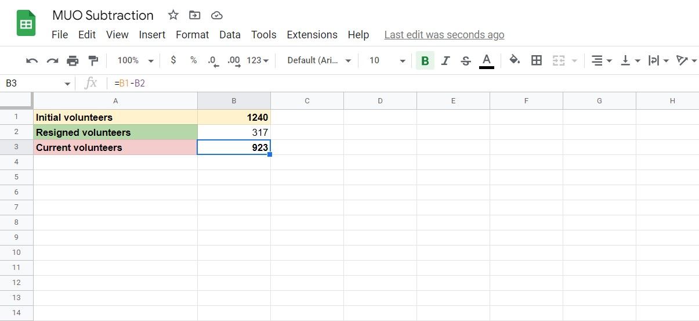Select row 14 header
Screen dimensions: 699x321
pyautogui.click(x=16, y=313)
